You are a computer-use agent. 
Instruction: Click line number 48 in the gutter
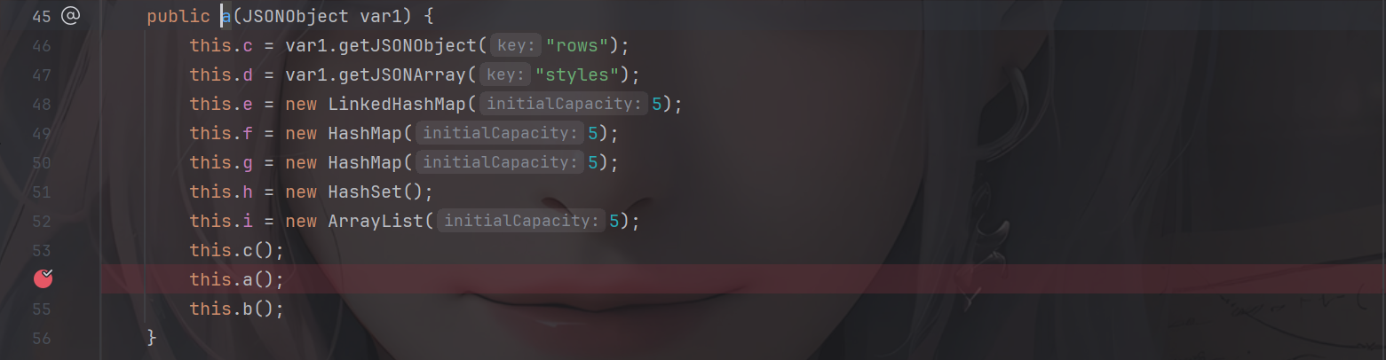pos(41,104)
